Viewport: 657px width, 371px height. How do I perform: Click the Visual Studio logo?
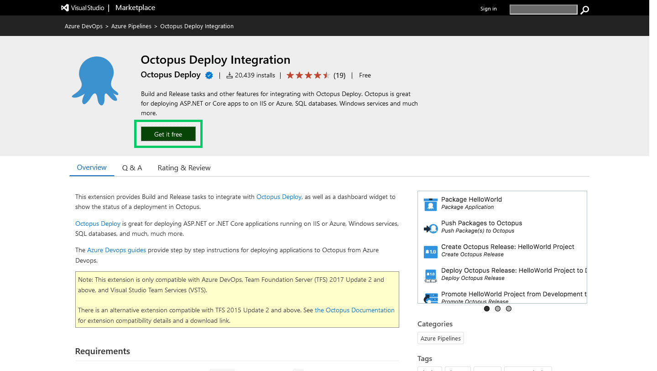pos(83,8)
